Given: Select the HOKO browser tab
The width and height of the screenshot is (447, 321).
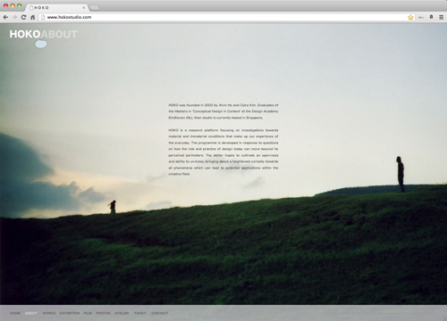Looking at the screenshot, I should (x=56, y=7).
